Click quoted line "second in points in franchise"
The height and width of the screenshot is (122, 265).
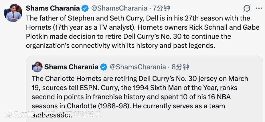click(x=135, y=88)
